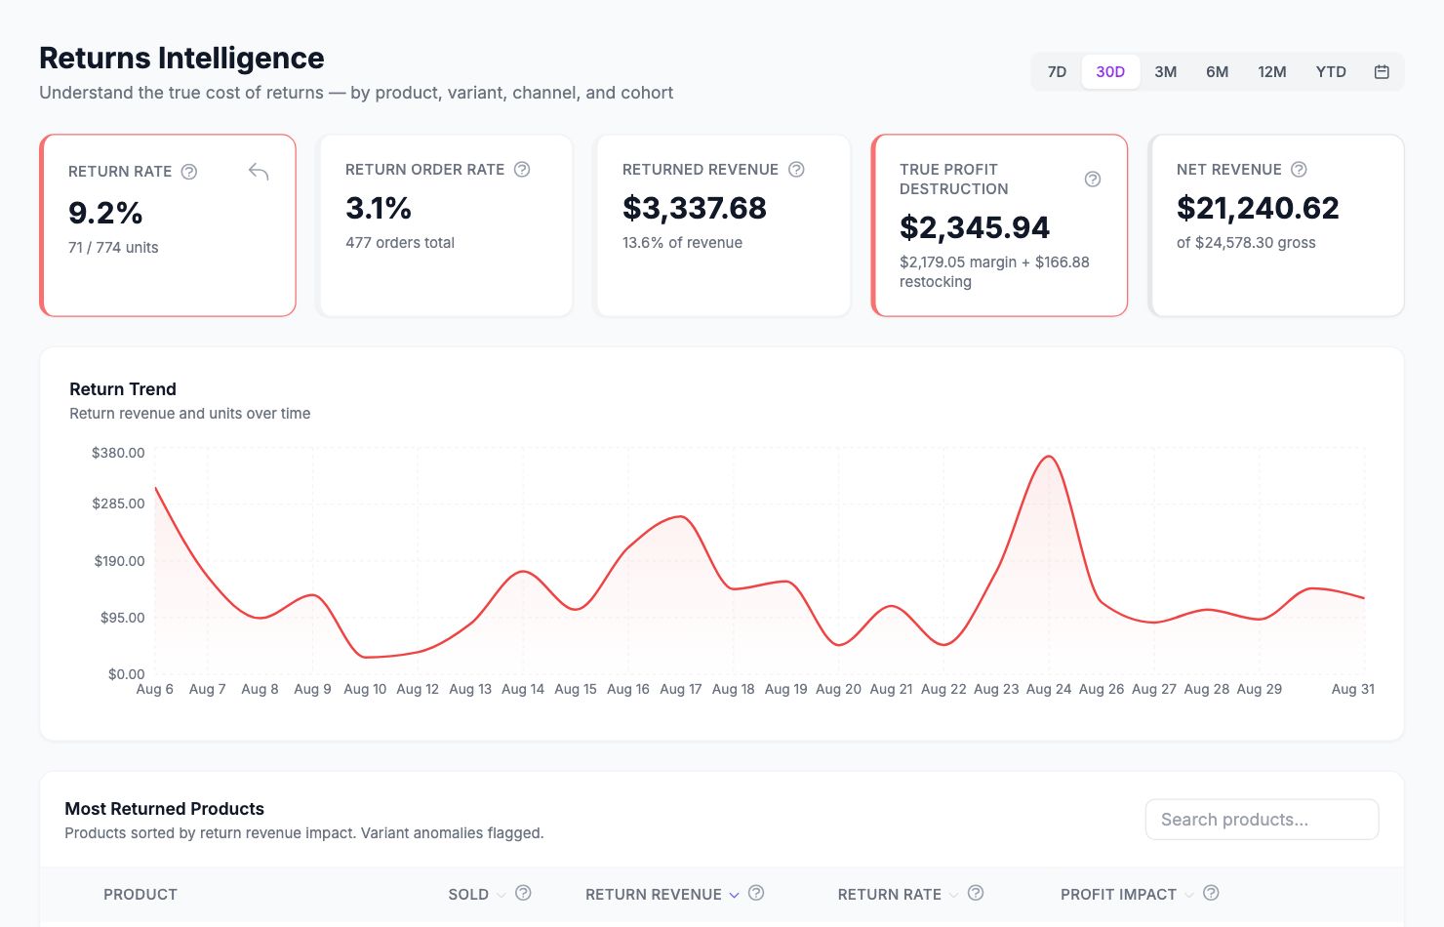The width and height of the screenshot is (1444, 927).
Task: Show help for RETURN ORDER RATE metric
Action: pyautogui.click(x=522, y=169)
